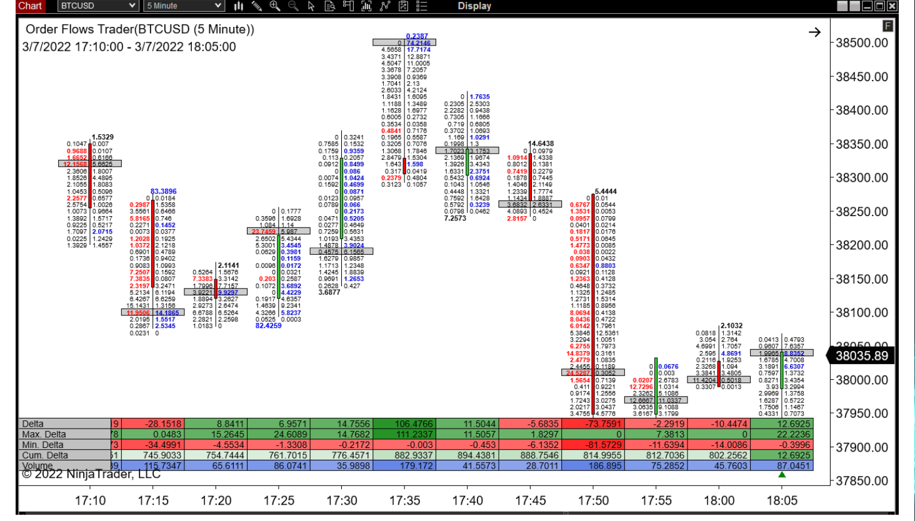Screen dimensions: 915x521
Task: Click the footprint value 74.2146
Action: pos(419,43)
